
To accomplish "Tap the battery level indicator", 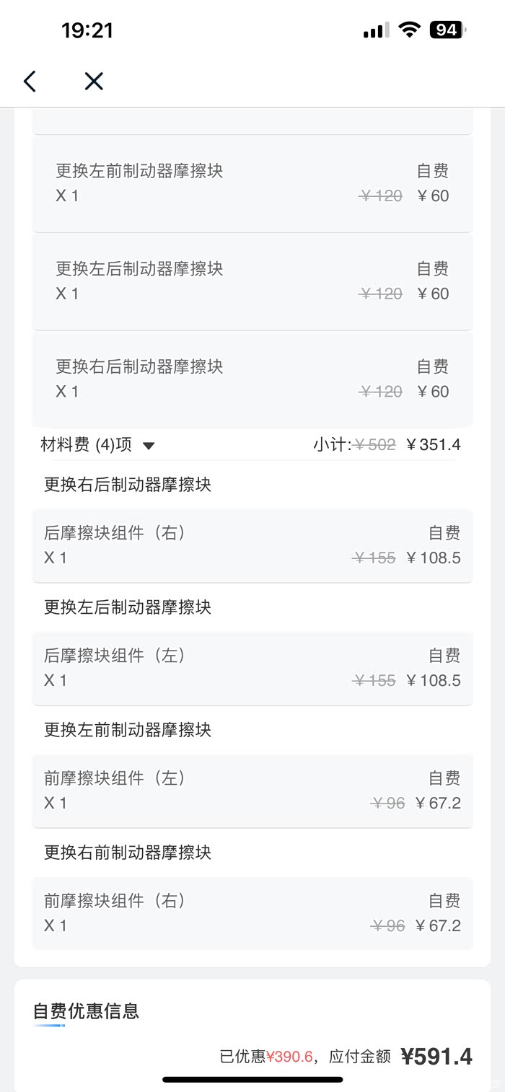I will pyautogui.click(x=447, y=30).
